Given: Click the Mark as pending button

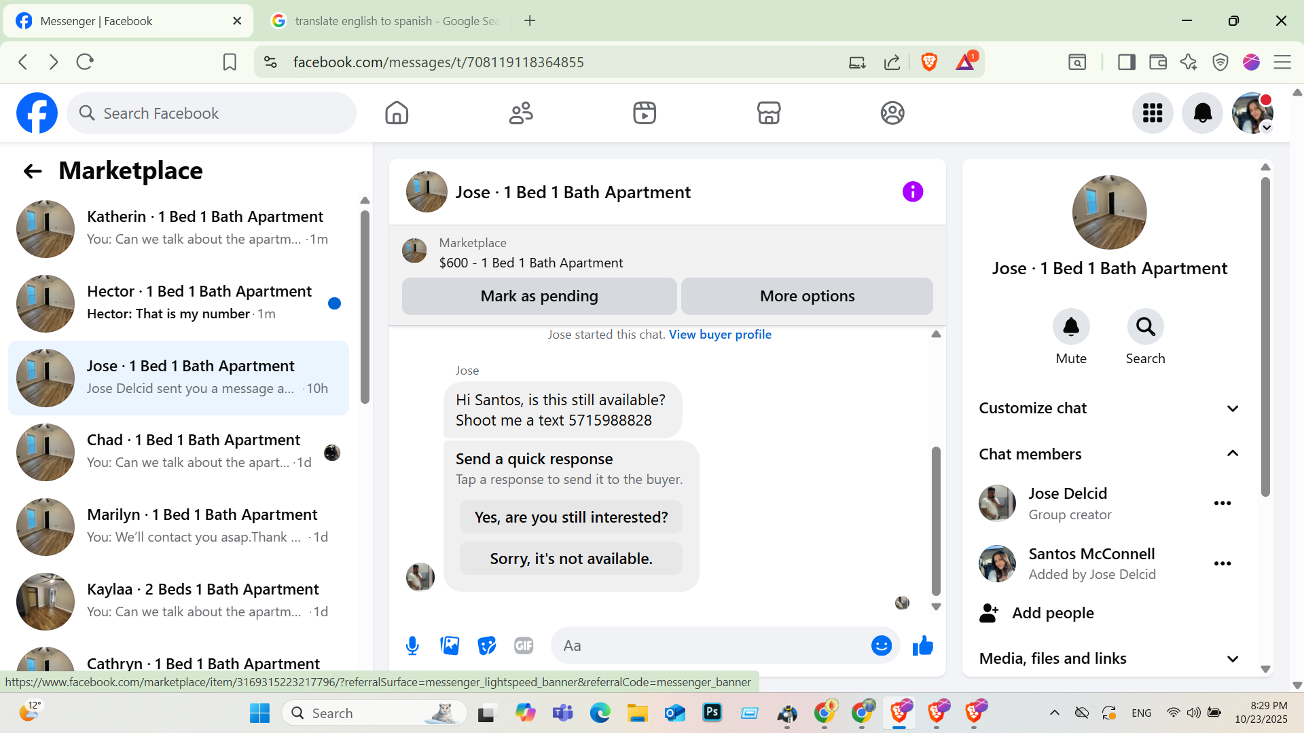Looking at the screenshot, I should coord(539,296).
